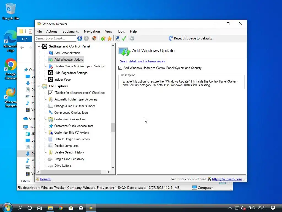Open Default Drag-n-Drop Action tweak
Image resolution: width=282 pixels, height=212 pixels.
(x=72, y=139)
